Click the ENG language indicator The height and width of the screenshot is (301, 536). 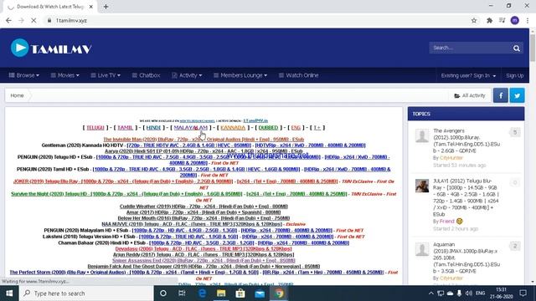click(x=480, y=293)
